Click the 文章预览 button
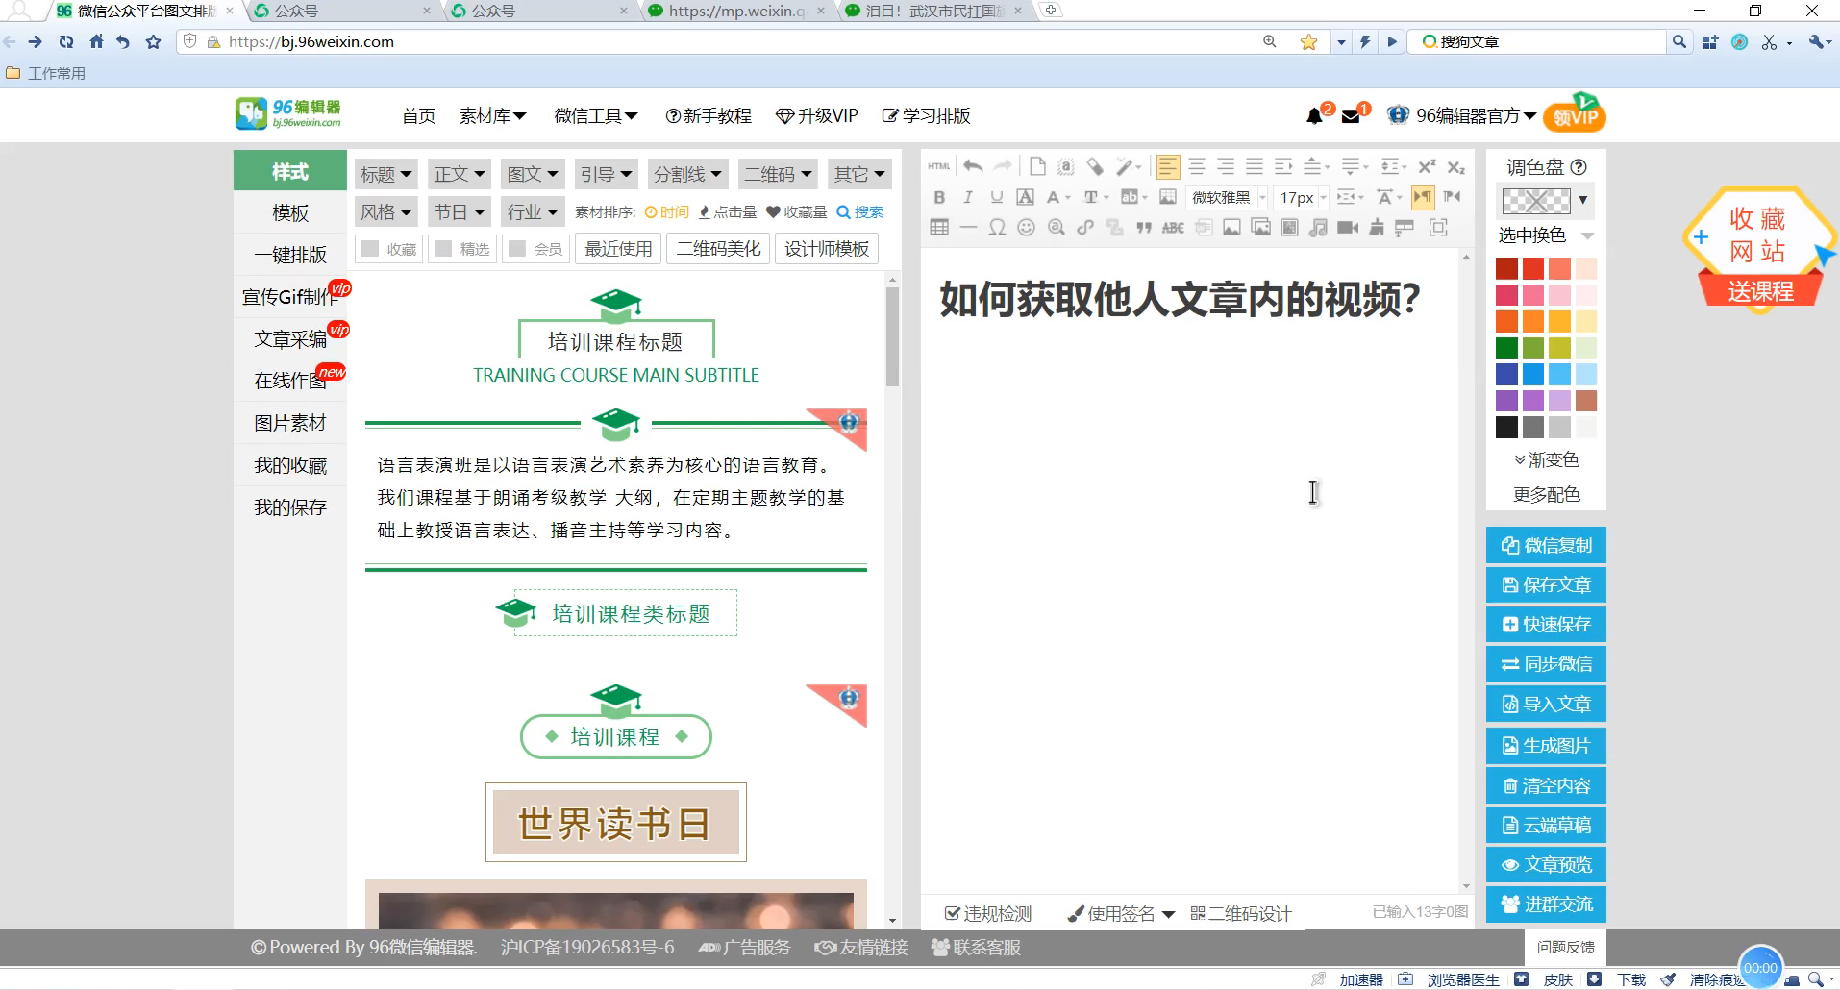The image size is (1840, 990). pyautogui.click(x=1546, y=864)
